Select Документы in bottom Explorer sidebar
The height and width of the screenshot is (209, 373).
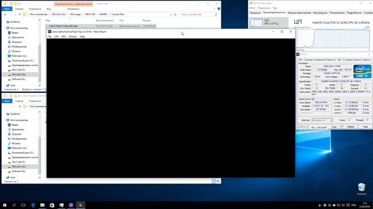[17, 129]
